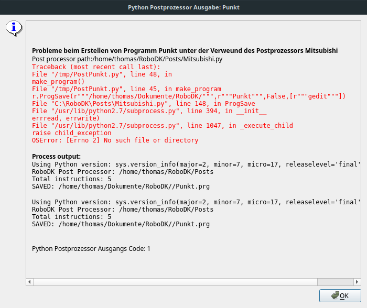
Task: Click 'Python Postprozessor Ausgangs Code: 1' text
Action: (x=91, y=248)
